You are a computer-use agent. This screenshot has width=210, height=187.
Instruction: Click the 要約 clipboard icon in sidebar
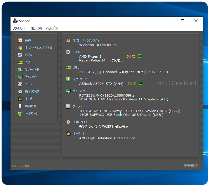pyautogui.click(x=20, y=40)
